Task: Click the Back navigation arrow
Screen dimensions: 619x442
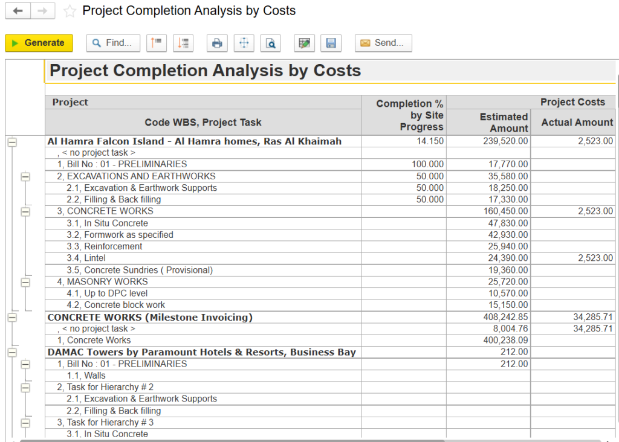Action: [x=18, y=11]
